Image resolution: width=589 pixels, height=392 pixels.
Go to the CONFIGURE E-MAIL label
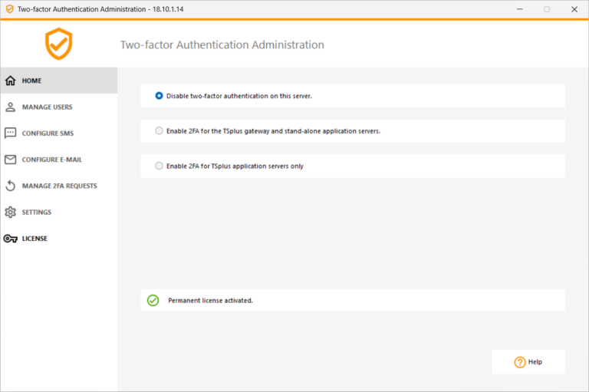[x=52, y=160]
